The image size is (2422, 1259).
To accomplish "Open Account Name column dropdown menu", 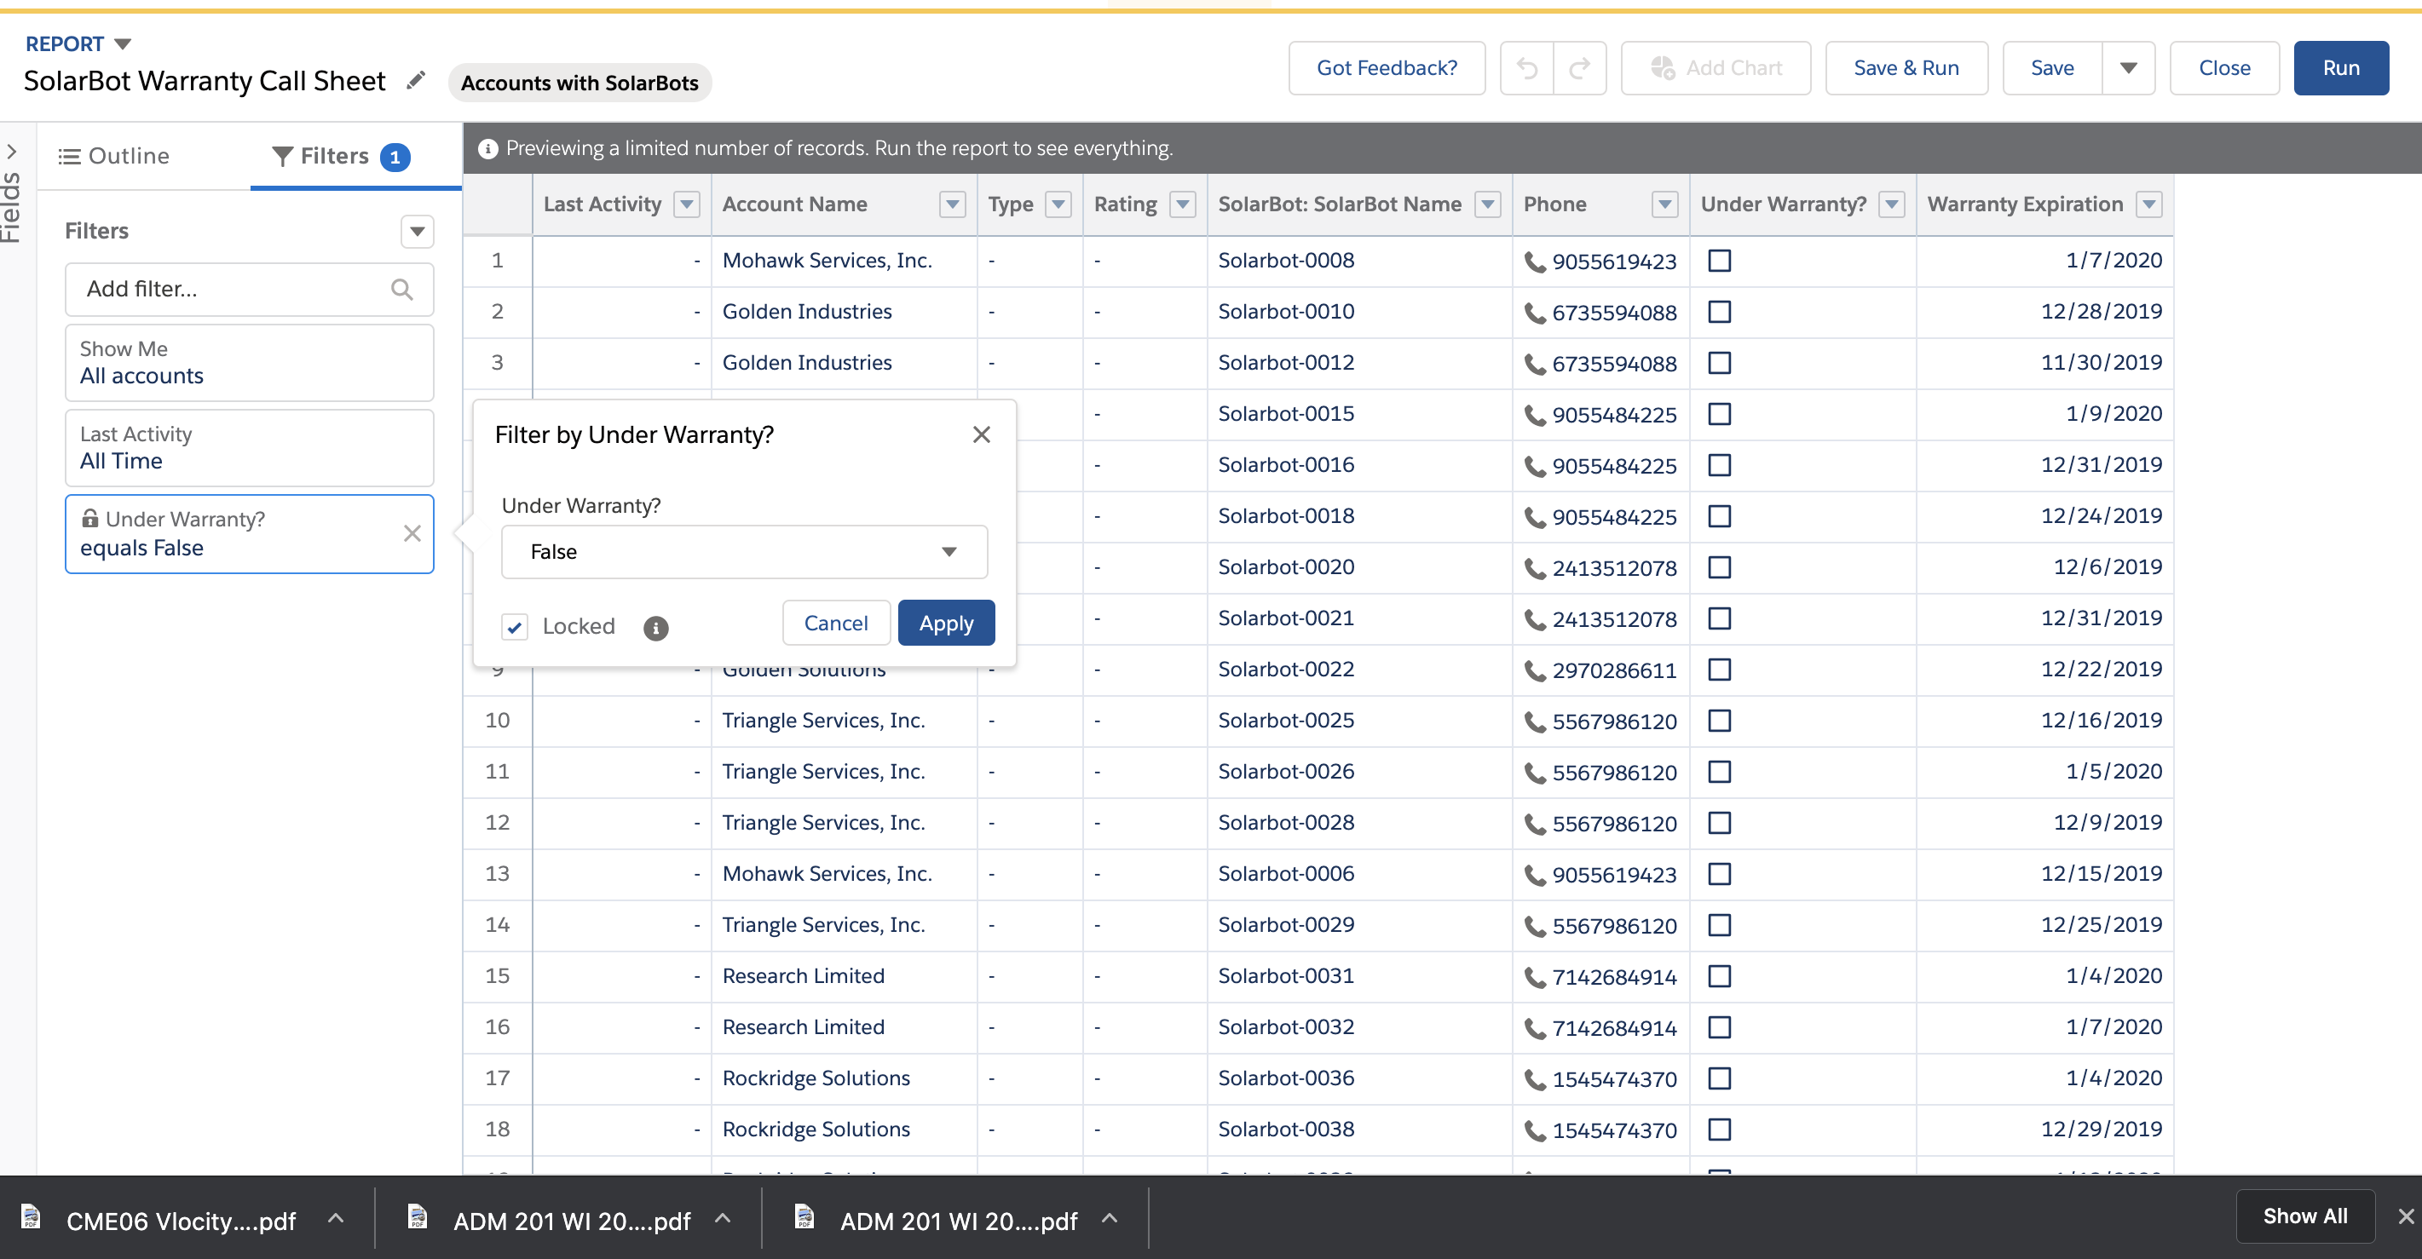I will tap(953, 204).
